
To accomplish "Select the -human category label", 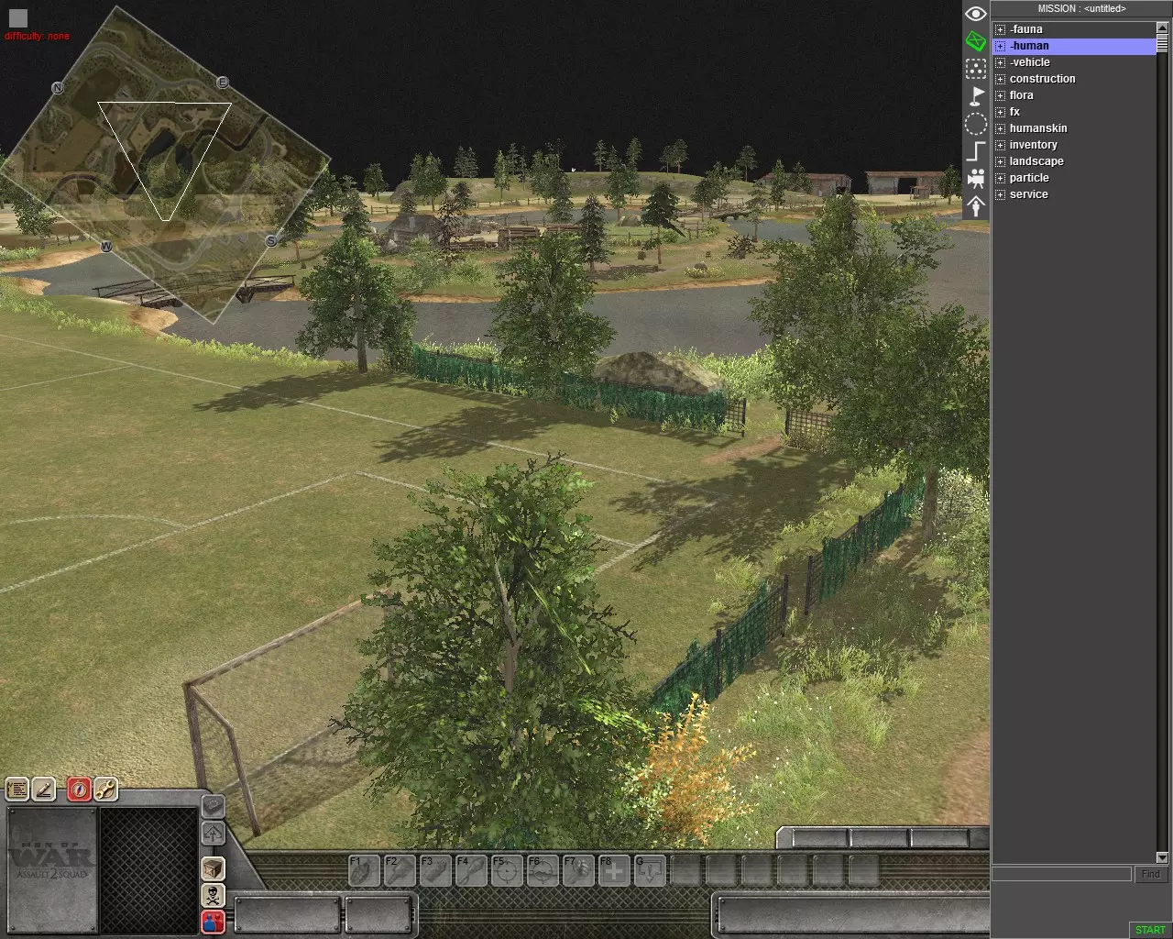I will [1029, 46].
